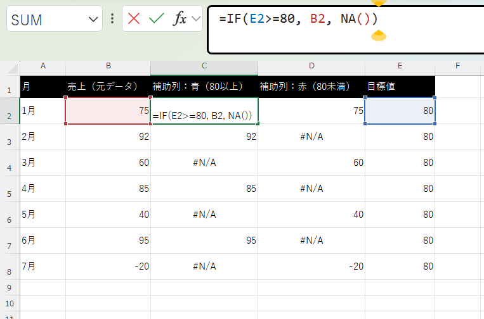This screenshot has width=484, height=319.
Task: Click the three-dot handle beside the Name Box
Action: [x=112, y=19]
